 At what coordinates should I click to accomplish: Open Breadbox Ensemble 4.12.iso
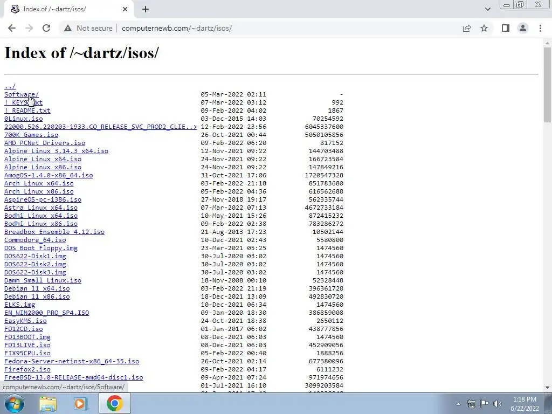coord(54,232)
